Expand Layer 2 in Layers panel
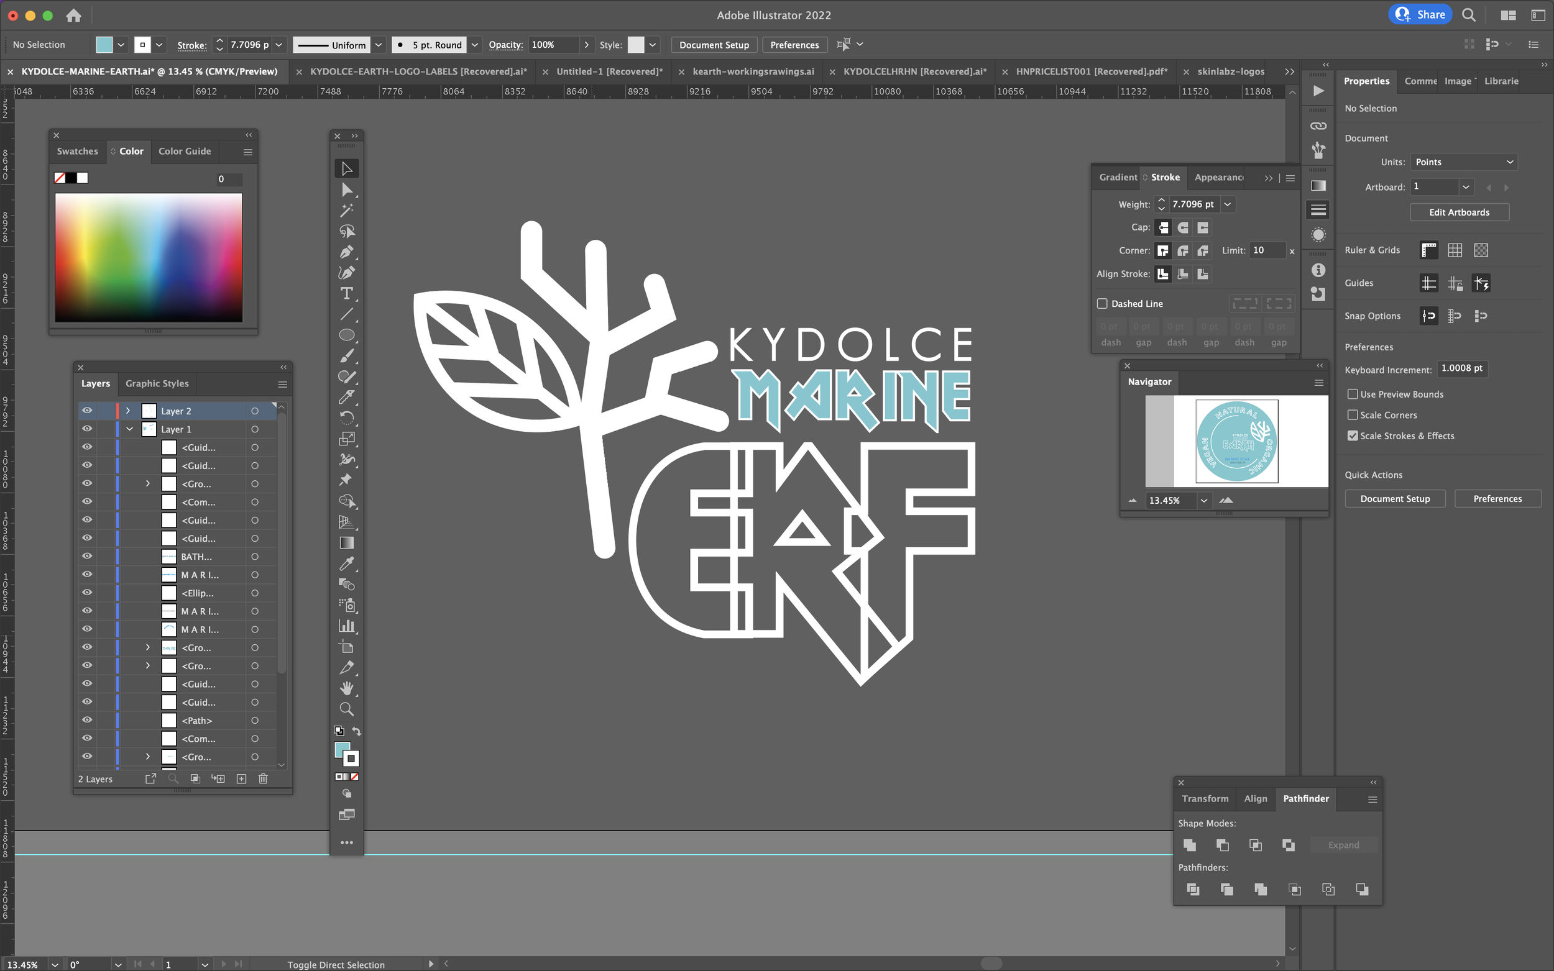This screenshot has height=971, width=1554. 128,411
